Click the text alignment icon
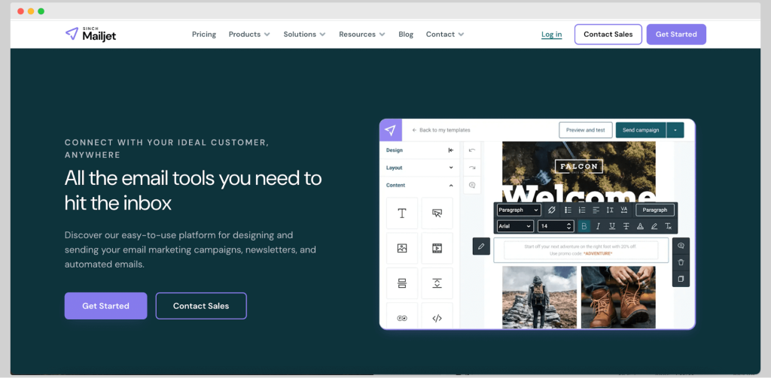This screenshot has width=771, height=378. 596,210
